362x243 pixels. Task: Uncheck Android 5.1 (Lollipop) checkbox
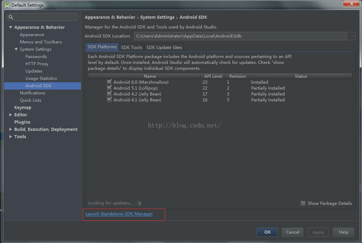tap(109, 88)
